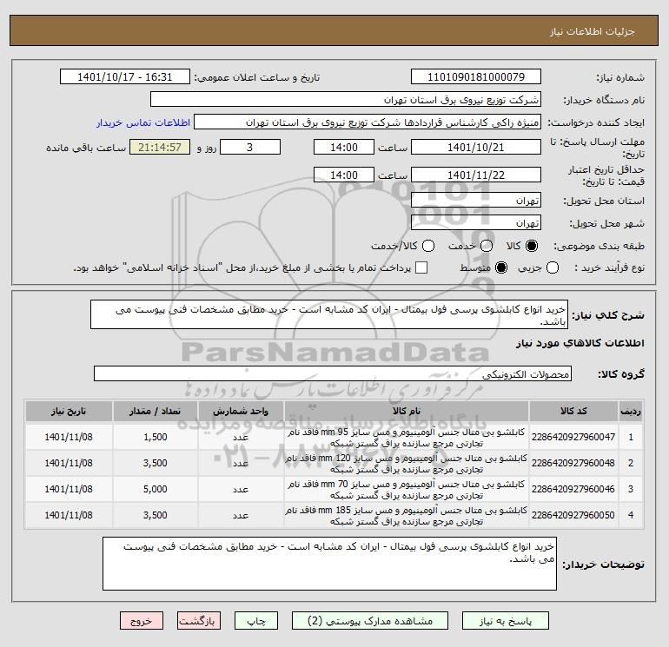Click the request creator field منیژه راکی

pos(368,122)
